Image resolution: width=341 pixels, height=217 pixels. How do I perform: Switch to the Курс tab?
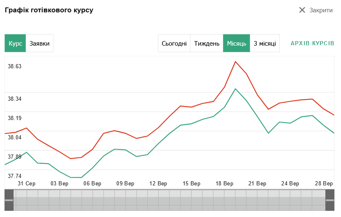(15, 43)
